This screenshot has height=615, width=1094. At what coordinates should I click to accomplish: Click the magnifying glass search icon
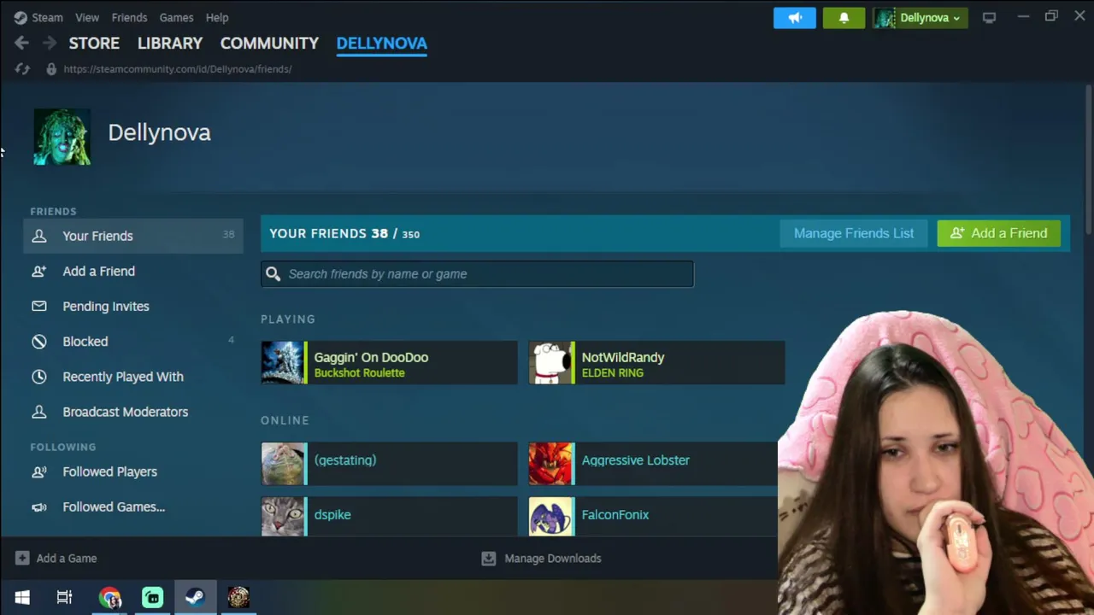pyautogui.click(x=273, y=274)
